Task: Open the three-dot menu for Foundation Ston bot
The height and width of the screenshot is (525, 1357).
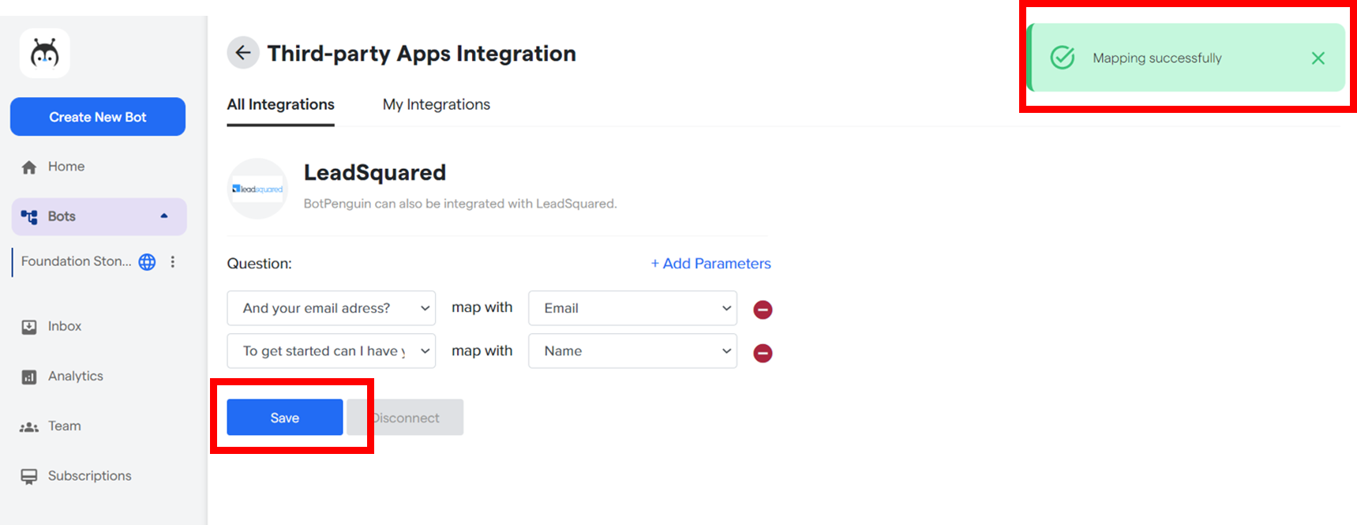Action: (x=173, y=262)
